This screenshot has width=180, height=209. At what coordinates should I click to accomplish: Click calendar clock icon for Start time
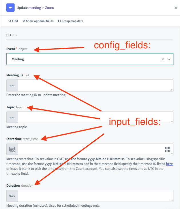[12, 149]
